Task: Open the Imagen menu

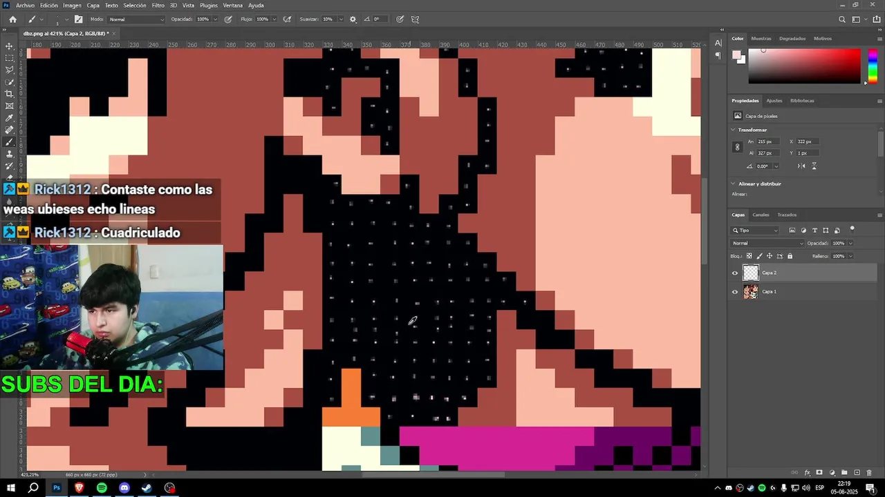Action: (x=72, y=5)
